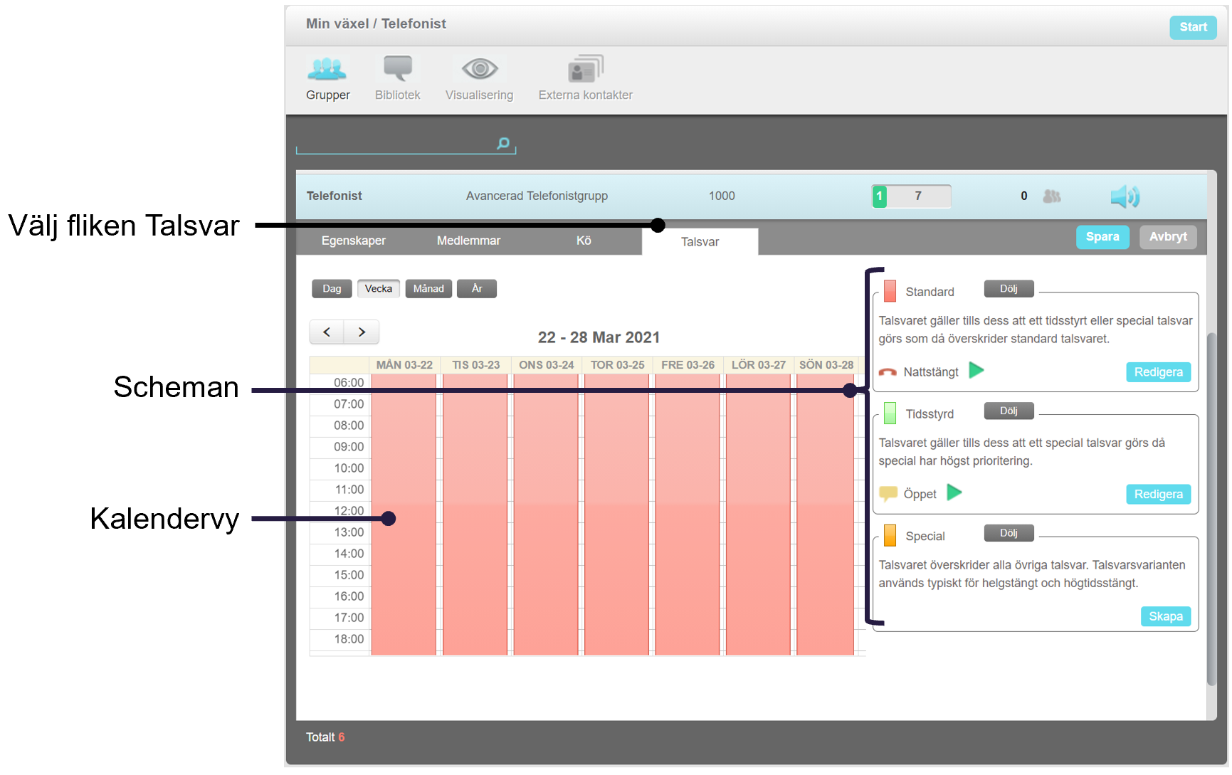Screen dimensions: 1232x775
Task: Open the Grupper icon
Action: 327,70
